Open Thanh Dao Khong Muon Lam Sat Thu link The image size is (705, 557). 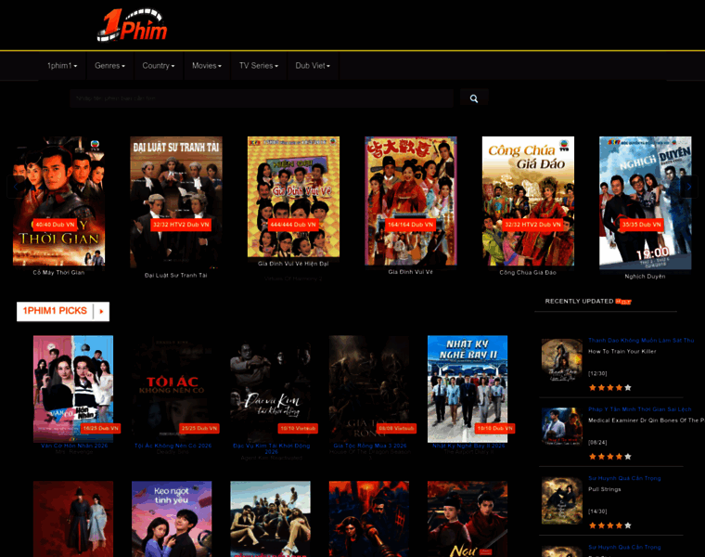pos(641,341)
